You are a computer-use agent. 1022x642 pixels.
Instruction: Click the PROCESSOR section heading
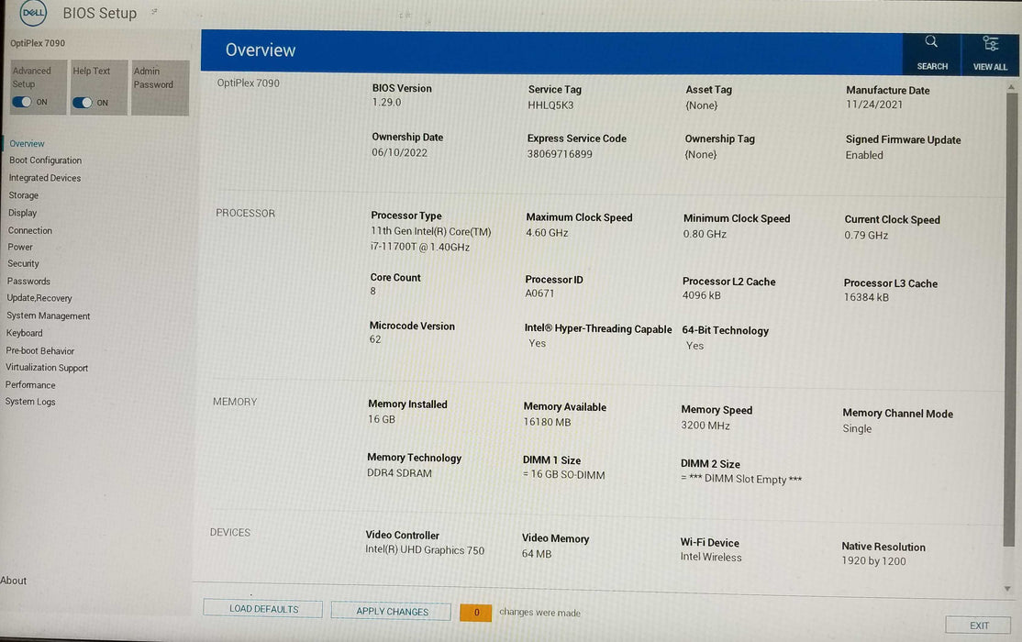pyautogui.click(x=245, y=213)
